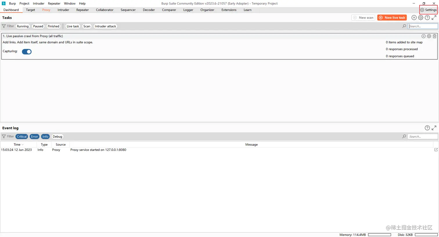Click the New live task button
Viewport: 439px width, 237px height.
392,18
